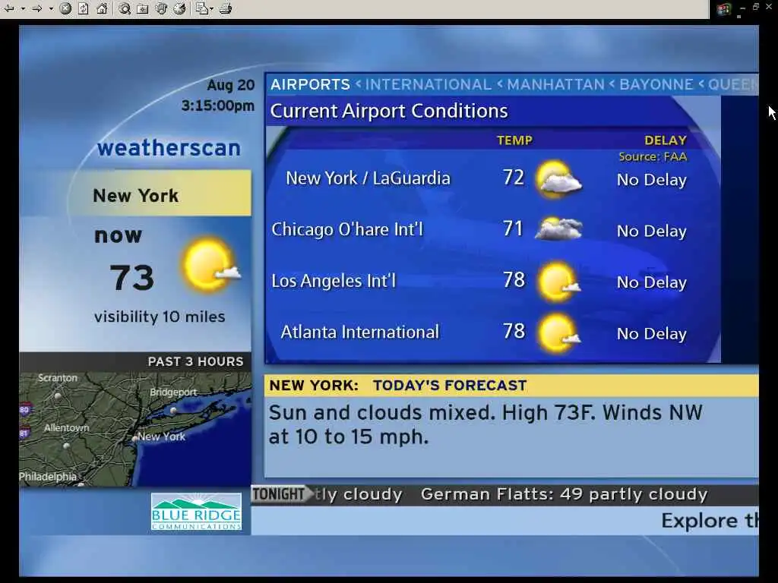
Task: Click the current temperature 73
Action: click(132, 278)
